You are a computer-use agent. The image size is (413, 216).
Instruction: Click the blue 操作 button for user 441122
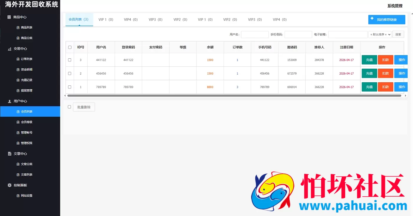point(401,60)
